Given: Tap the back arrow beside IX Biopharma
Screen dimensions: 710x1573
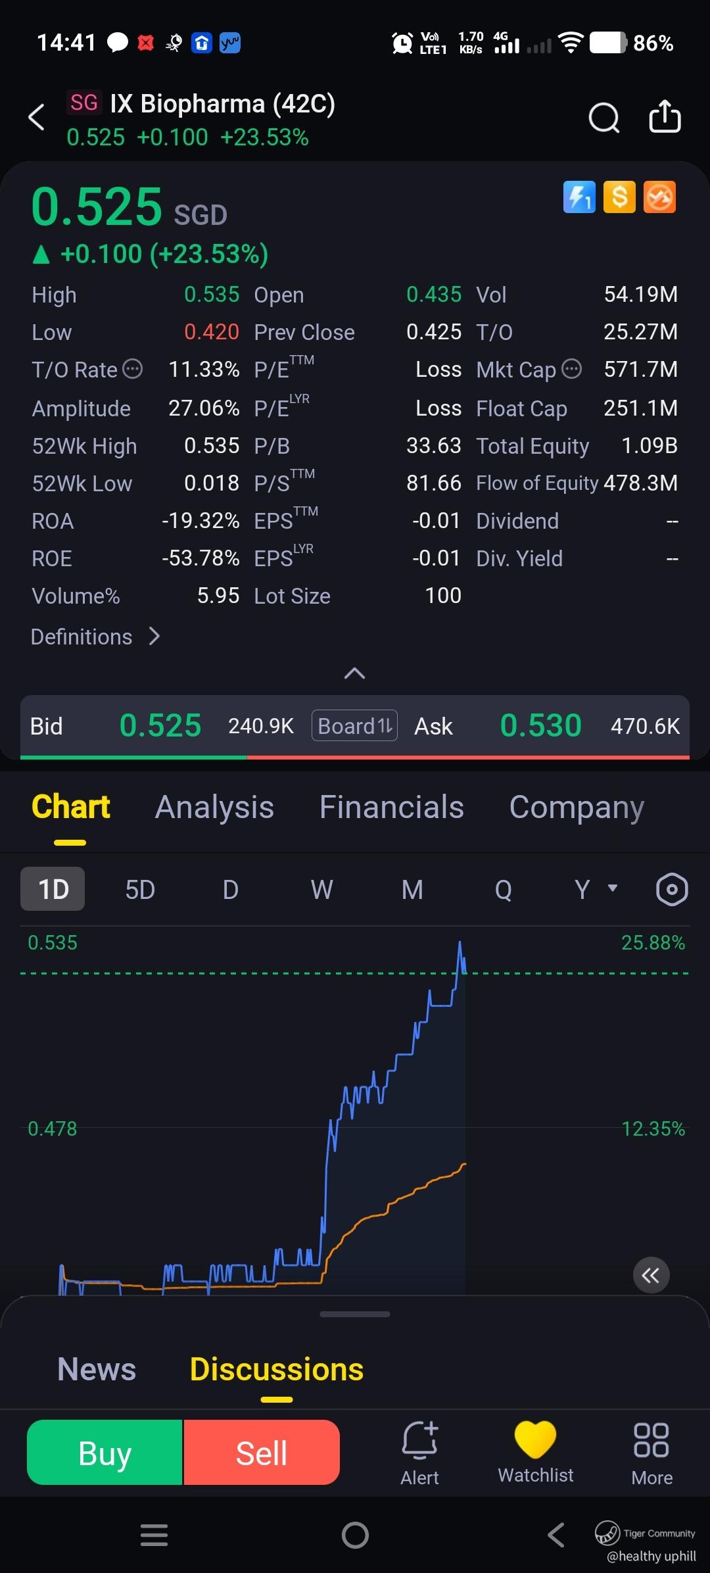Looking at the screenshot, I should [37, 118].
